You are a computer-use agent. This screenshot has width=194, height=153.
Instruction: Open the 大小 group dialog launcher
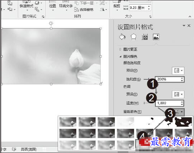coord(150,17)
